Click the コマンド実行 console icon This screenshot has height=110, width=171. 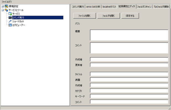(x=10, y=17)
